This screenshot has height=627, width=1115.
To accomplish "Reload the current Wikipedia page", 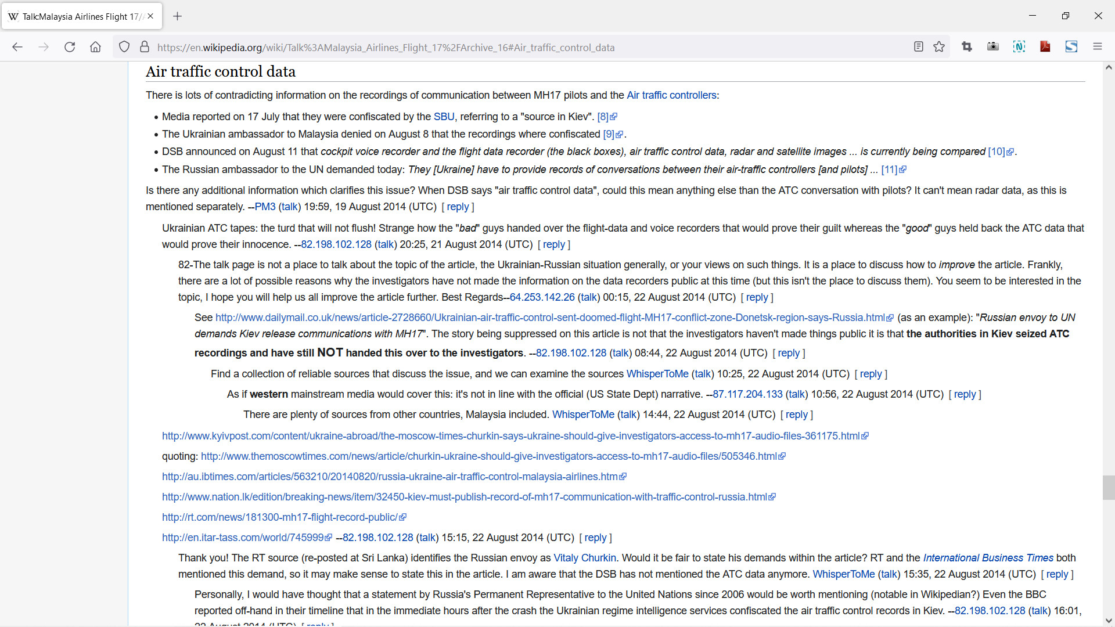I will 70,47.
